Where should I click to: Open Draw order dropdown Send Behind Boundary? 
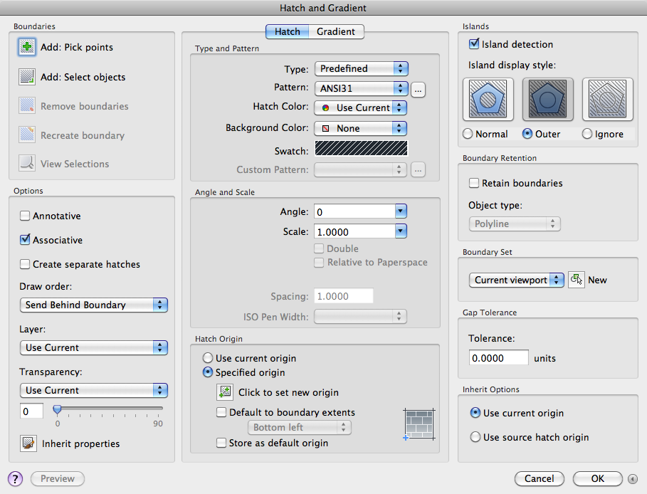coord(94,305)
